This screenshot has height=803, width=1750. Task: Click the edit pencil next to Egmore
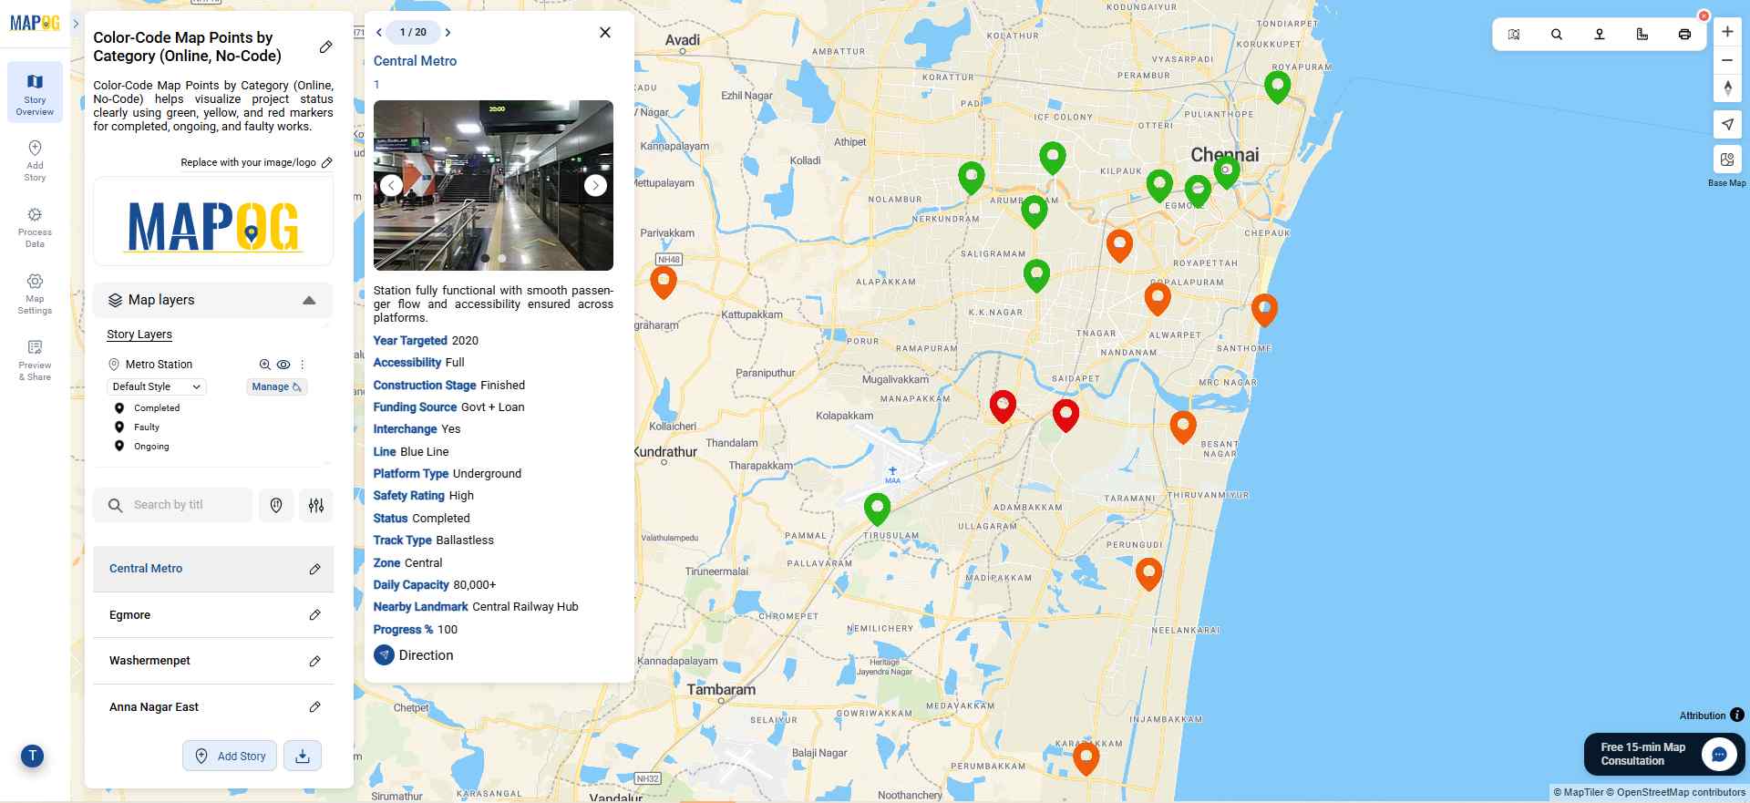point(314,615)
